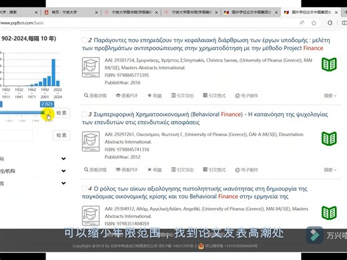Tick the checkbox for result 2

pos(84,40)
